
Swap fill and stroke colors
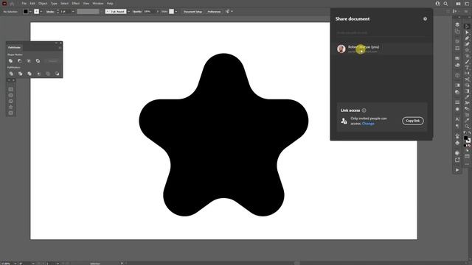(469, 132)
